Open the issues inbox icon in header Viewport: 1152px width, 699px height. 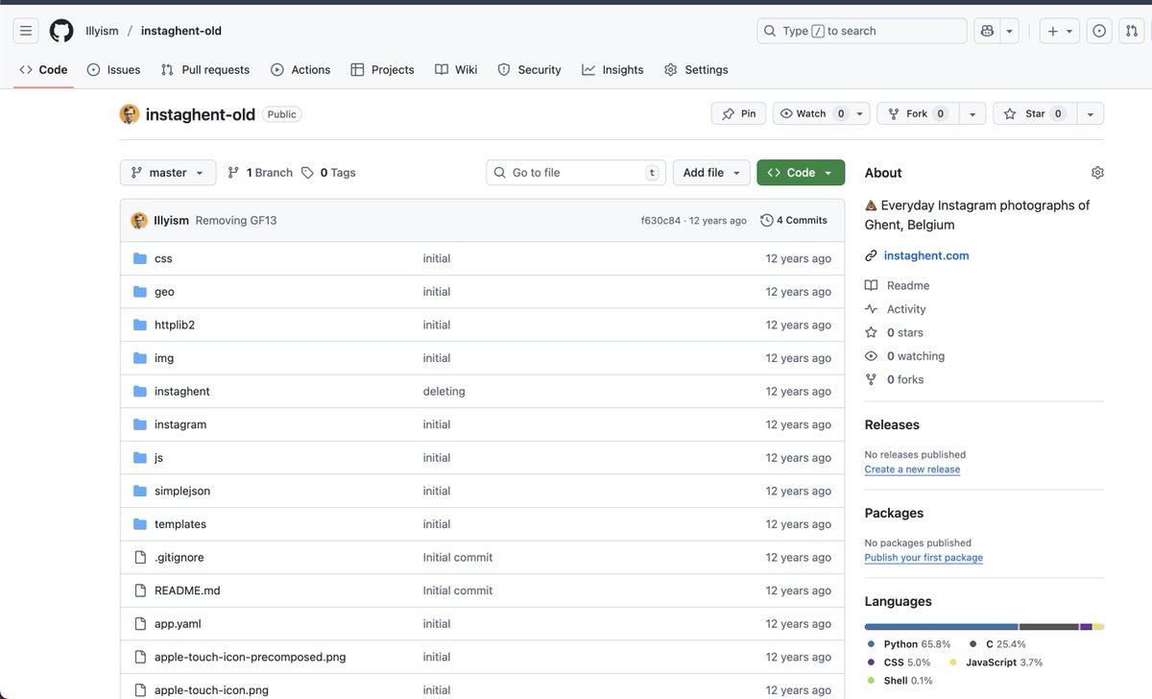[x=1099, y=31]
